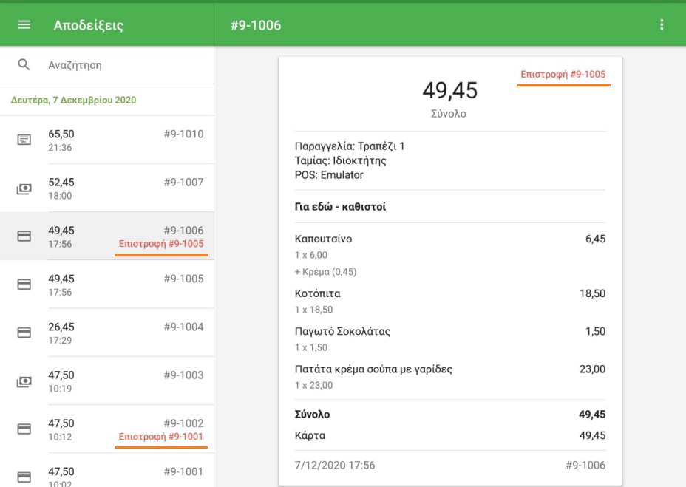Click the #9-1006 title in top bar
Screen dimensions: 686x487
[256, 25]
